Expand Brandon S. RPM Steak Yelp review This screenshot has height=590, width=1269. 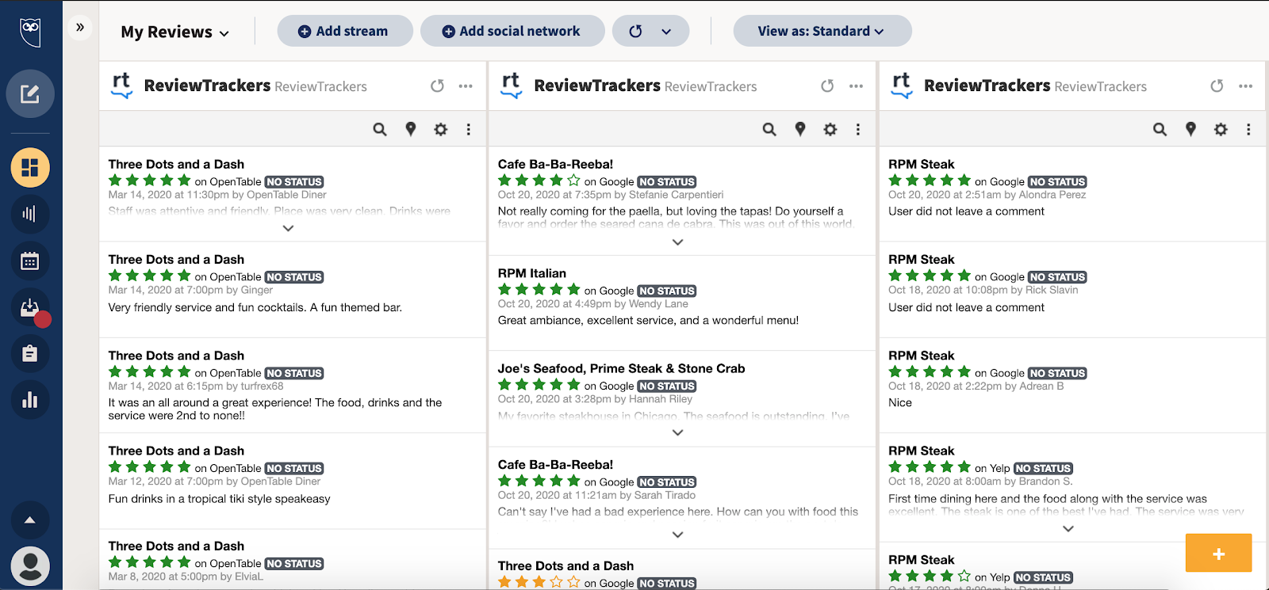pyautogui.click(x=1068, y=528)
